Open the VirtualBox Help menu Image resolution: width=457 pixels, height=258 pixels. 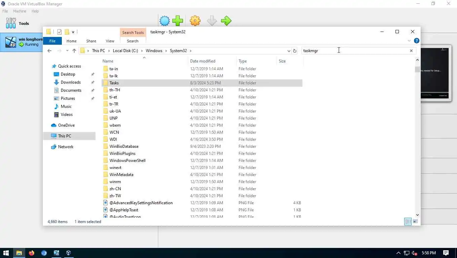click(35, 11)
